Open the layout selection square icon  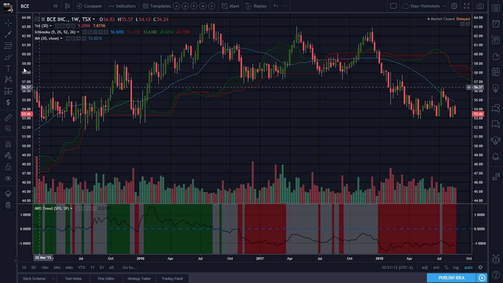coord(393,6)
